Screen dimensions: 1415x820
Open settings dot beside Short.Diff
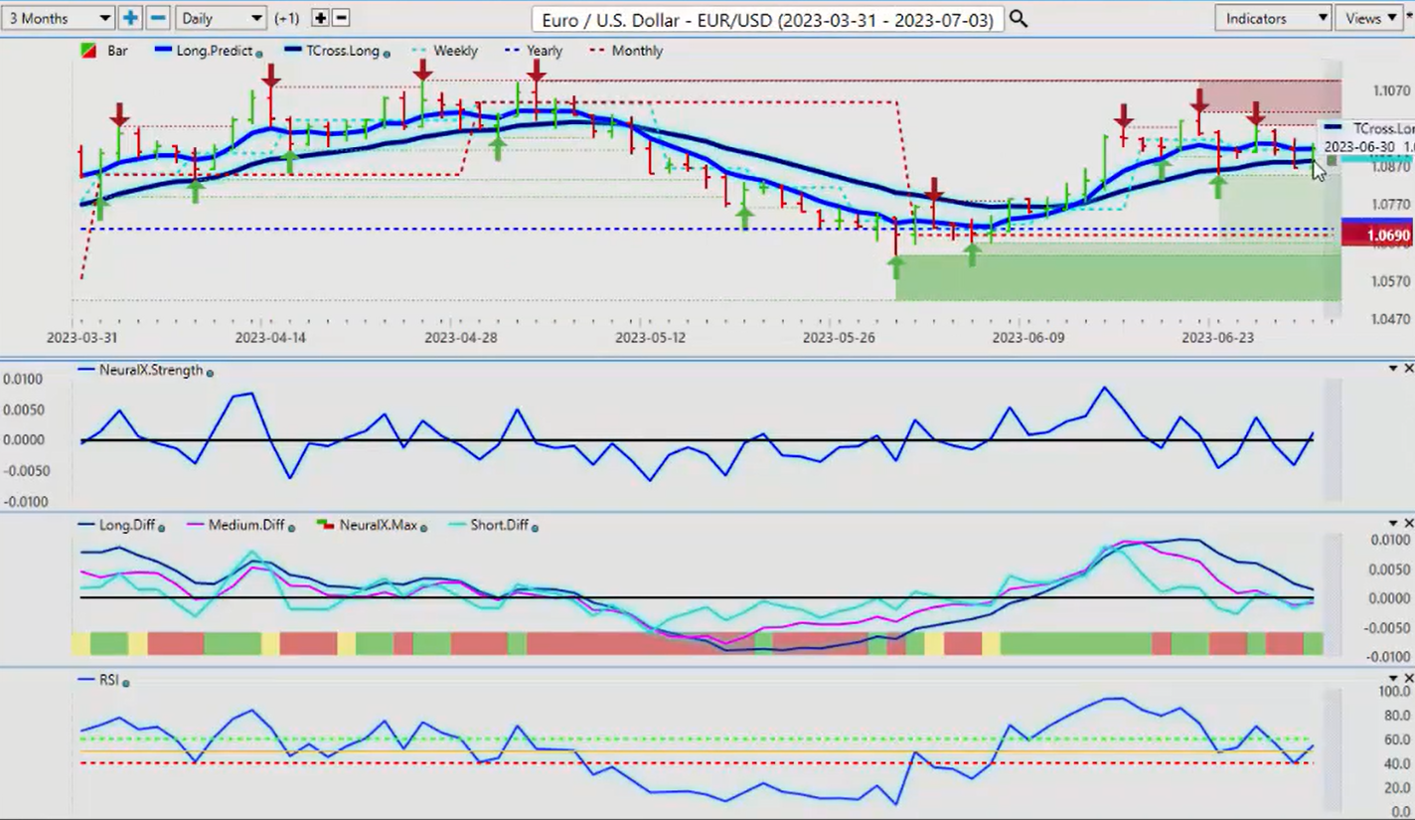point(535,528)
